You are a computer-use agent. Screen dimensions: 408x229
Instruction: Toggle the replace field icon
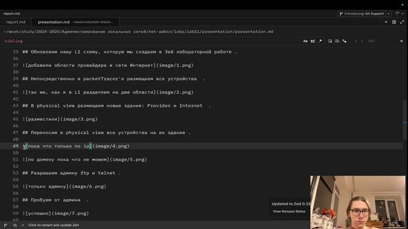[330, 41]
